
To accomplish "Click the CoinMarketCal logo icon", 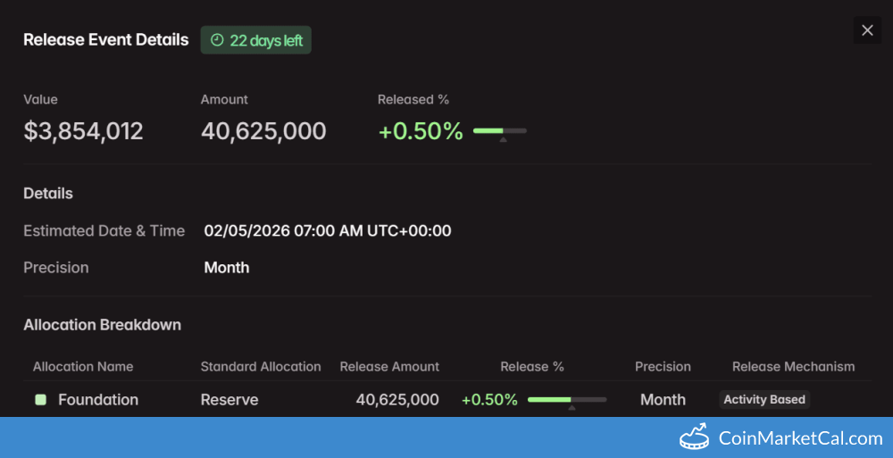I will [x=694, y=437].
